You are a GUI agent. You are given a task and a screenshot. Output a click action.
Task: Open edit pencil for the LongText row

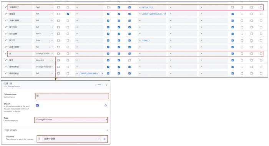(6, 60)
